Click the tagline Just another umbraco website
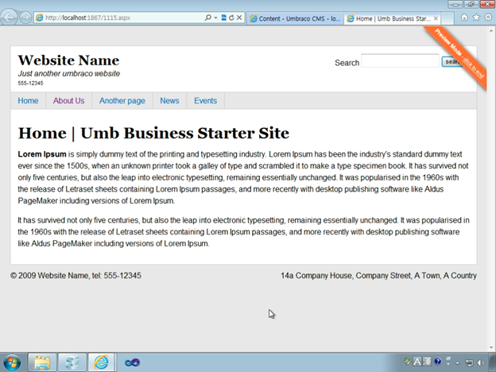Viewport: 496px width, 372px height. (69, 74)
